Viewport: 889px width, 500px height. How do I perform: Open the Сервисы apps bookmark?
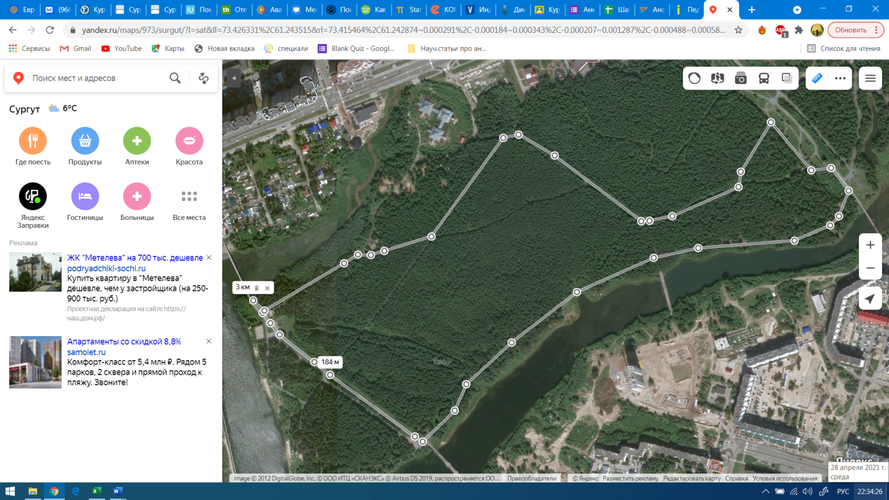[x=29, y=48]
